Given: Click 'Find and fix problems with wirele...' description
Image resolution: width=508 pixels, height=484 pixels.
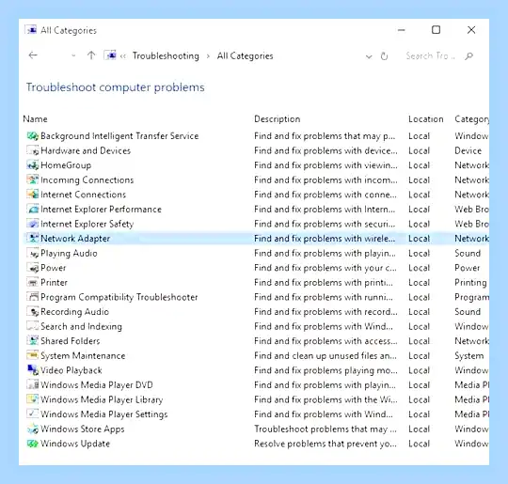Looking at the screenshot, I should pyautogui.click(x=325, y=239).
